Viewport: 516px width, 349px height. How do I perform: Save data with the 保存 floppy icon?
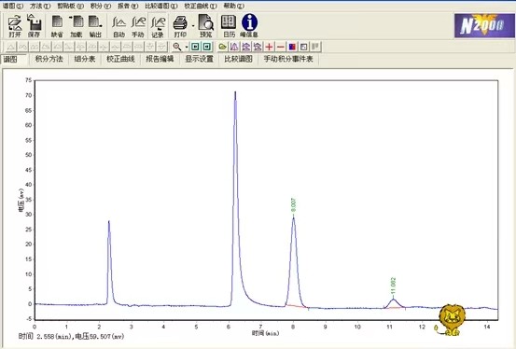35,26
